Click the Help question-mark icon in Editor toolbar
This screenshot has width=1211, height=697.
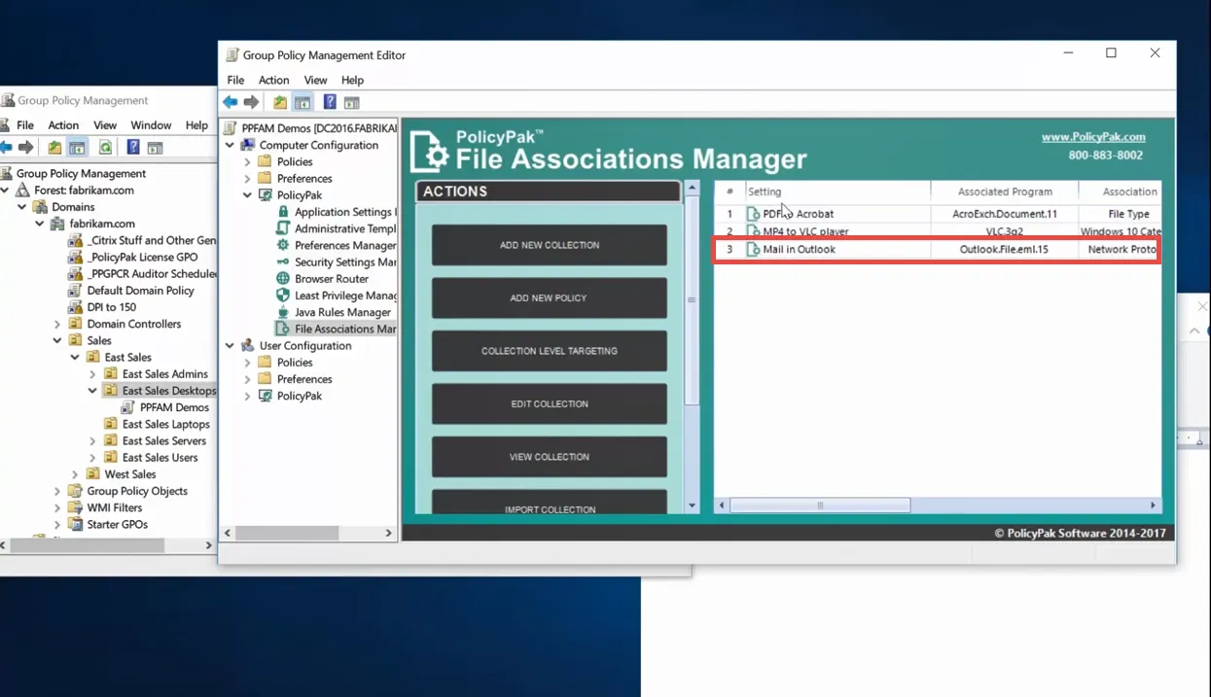(330, 102)
